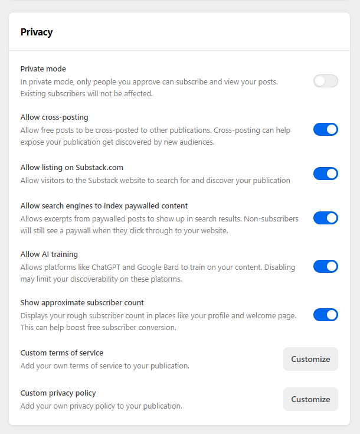Select the search engines paywalled content title
The height and width of the screenshot is (434, 360).
pos(104,206)
